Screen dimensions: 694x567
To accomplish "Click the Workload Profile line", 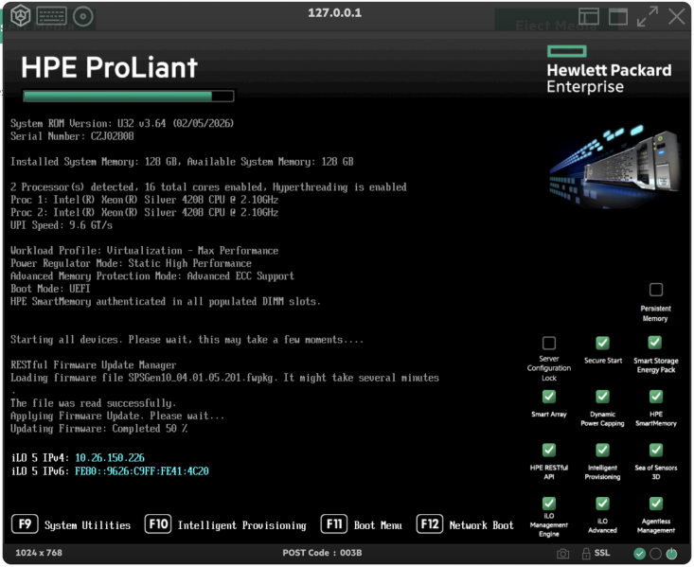I will [144, 251].
